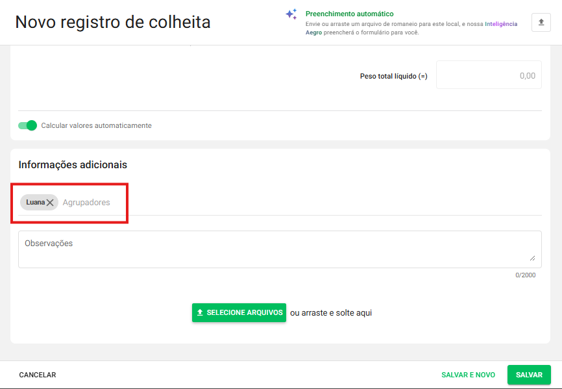
Task: Grab the Observações resize handle corner
Action: [x=533, y=258]
